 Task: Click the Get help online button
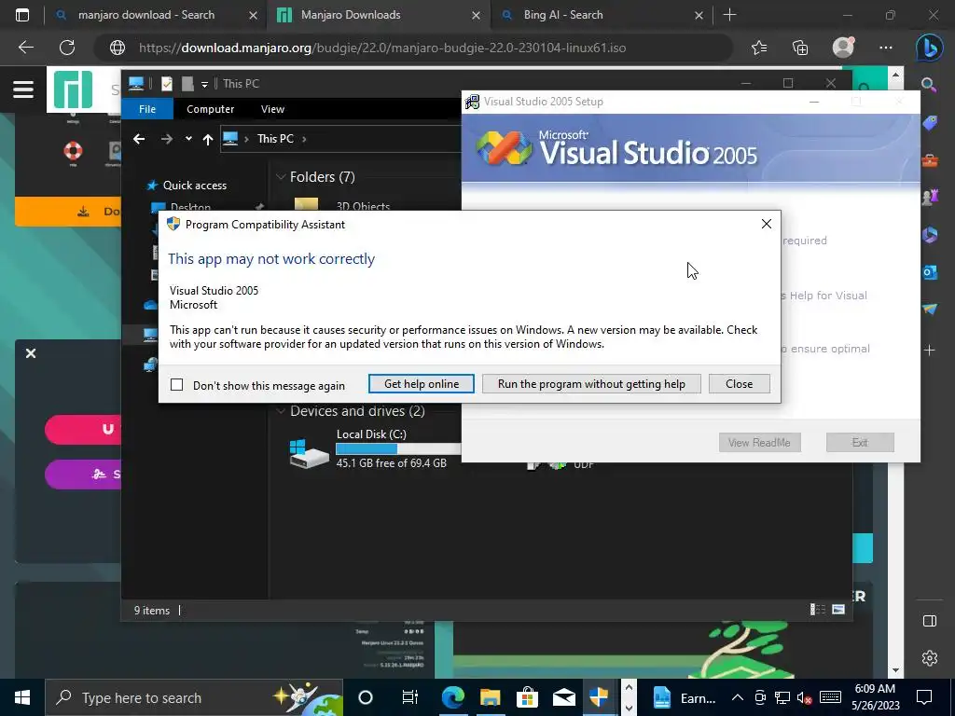(422, 383)
